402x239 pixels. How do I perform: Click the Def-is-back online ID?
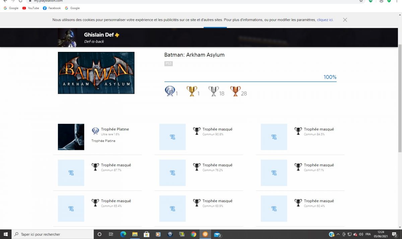coord(94,42)
